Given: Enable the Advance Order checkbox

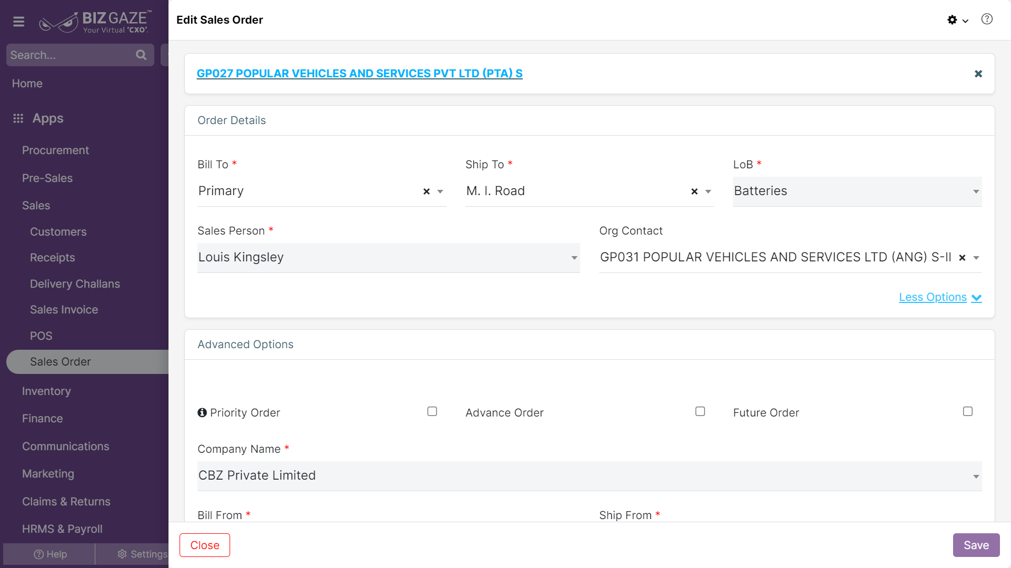Looking at the screenshot, I should (700, 411).
